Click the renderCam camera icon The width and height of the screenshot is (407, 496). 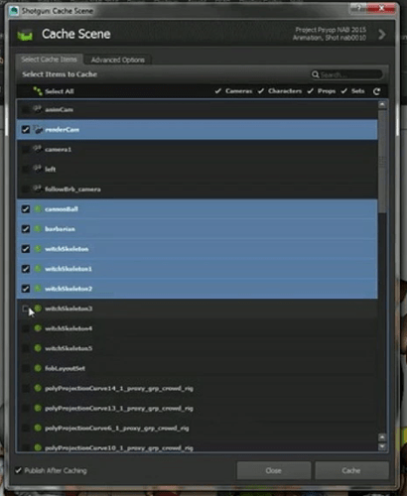[38, 129]
